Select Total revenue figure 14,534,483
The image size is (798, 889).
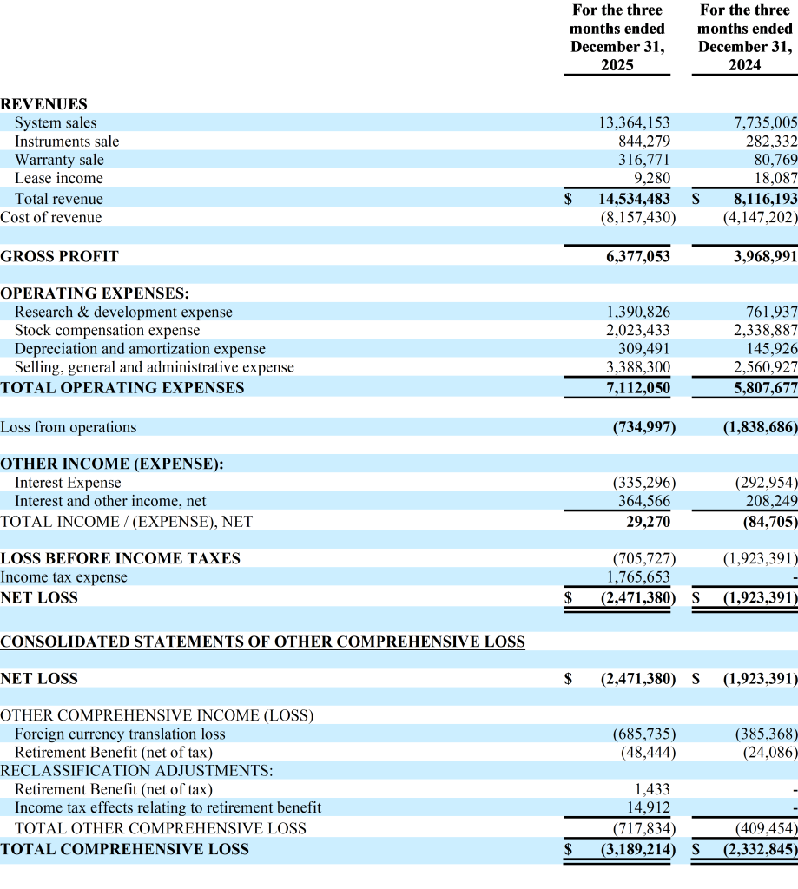(x=635, y=199)
